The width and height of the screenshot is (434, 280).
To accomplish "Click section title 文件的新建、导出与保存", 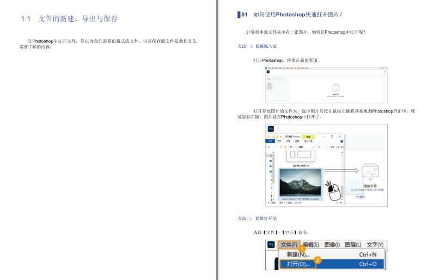I will tap(78, 18).
